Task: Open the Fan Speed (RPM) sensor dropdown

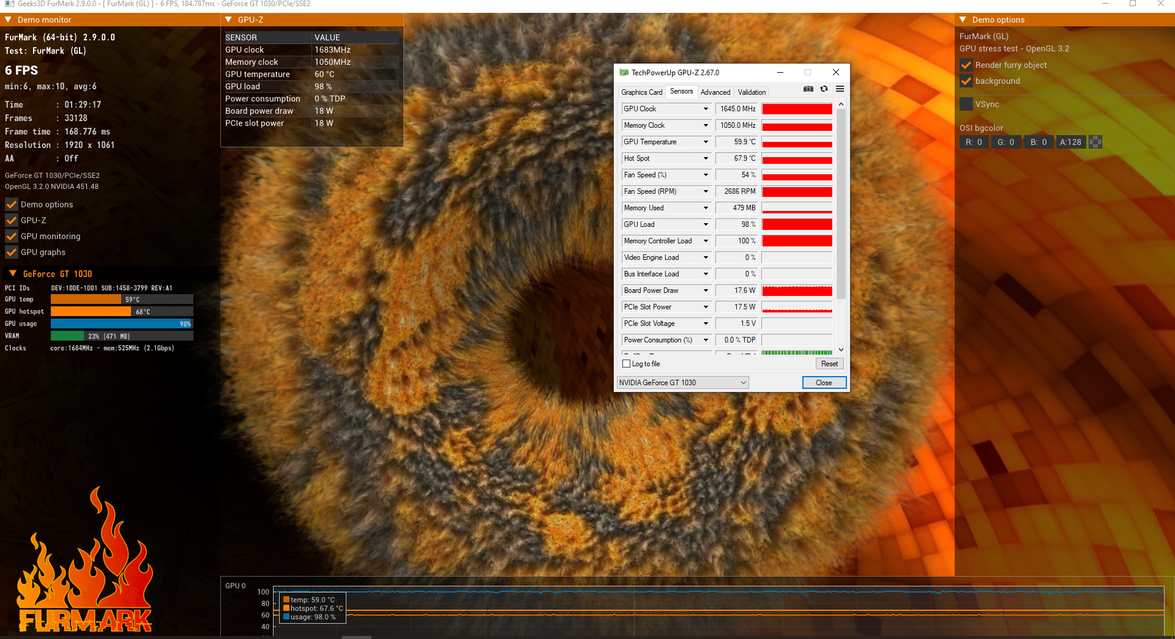Action: pos(706,191)
